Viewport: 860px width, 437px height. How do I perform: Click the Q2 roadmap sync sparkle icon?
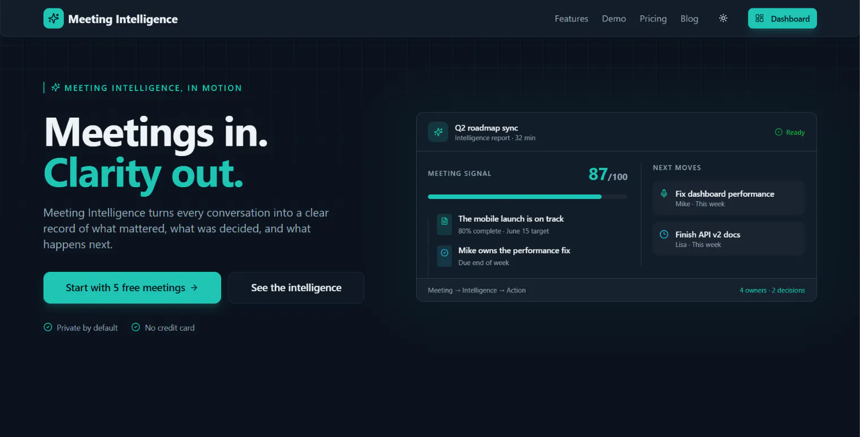tap(438, 132)
